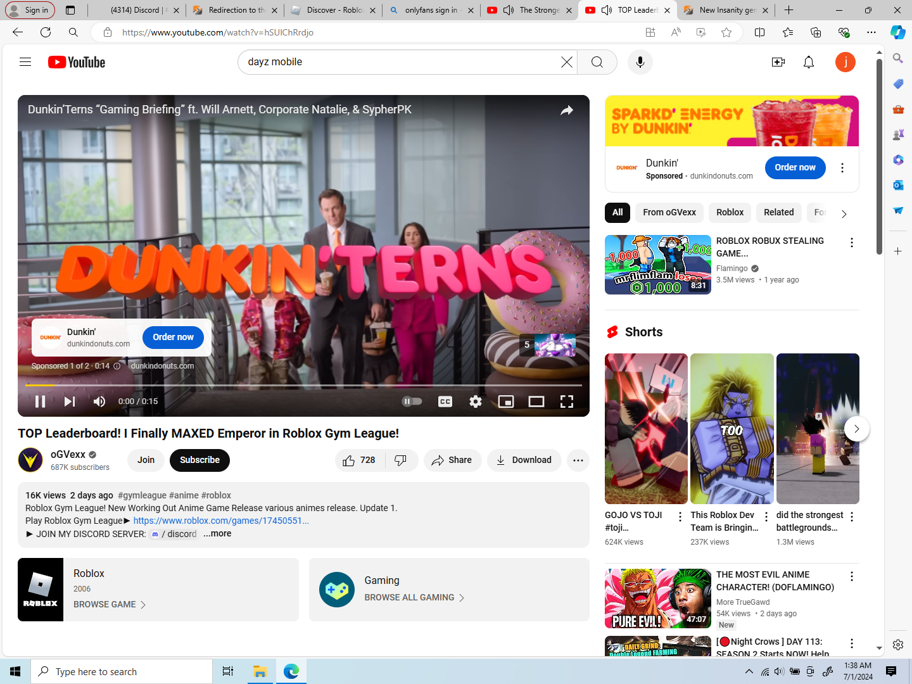Subscribe to oGVexx
The width and height of the screenshot is (912, 684).
(199, 460)
